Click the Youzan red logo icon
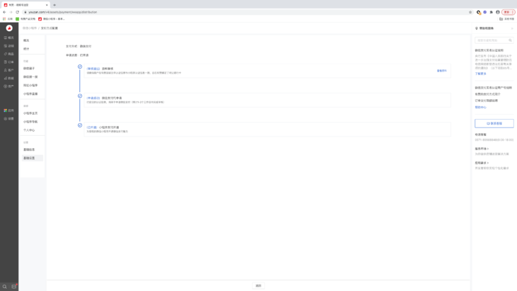The width and height of the screenshot is (517, 291). pyautogui.click(x=9, y=28)
